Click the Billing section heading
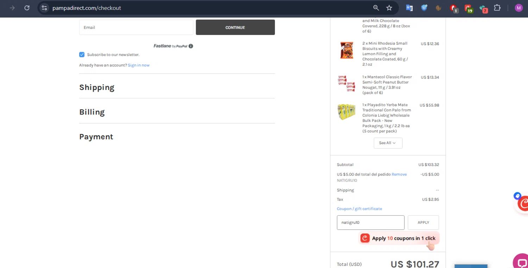Viewport: 528px width, 268px height. click(92, 112)
